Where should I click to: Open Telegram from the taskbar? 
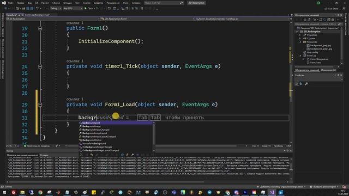click(x=209, y=192)
